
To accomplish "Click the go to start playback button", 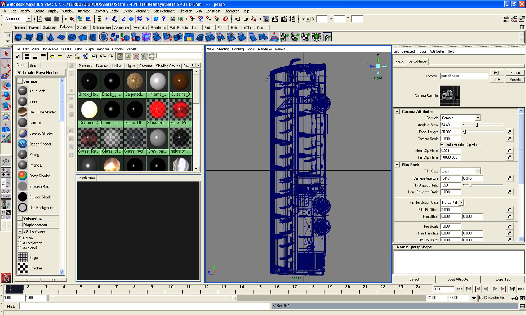I will pyautogui.click(x=460, y=289).
